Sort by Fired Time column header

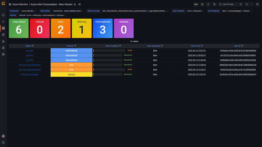point(195,46)
